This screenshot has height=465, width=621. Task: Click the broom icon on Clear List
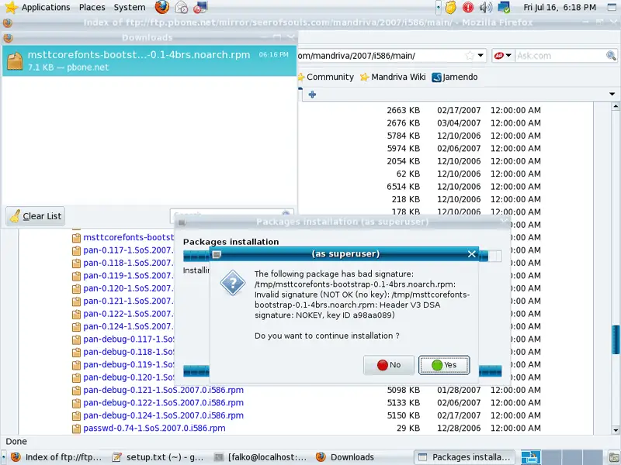[x=15, y=216]
